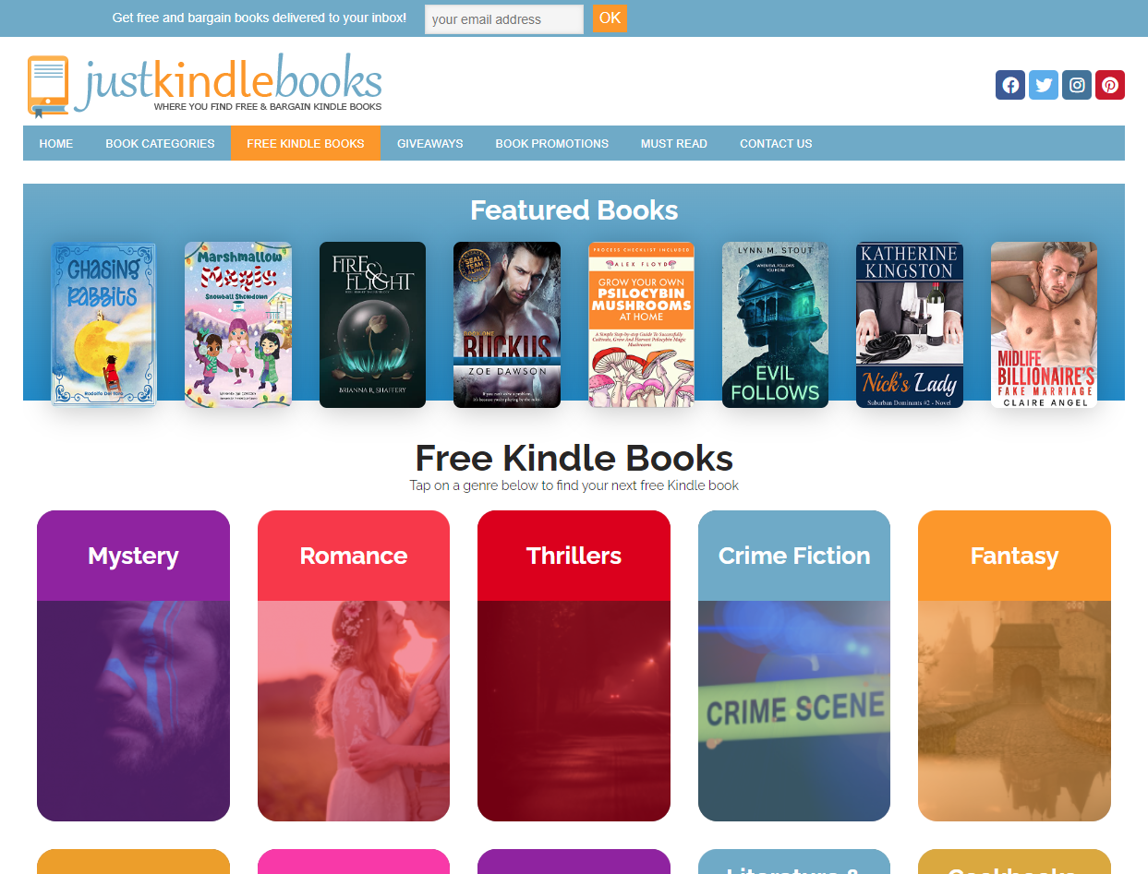Open Evil Follows book cover
The width and height of the screenshot is (1148, 874).
(775, 325)
